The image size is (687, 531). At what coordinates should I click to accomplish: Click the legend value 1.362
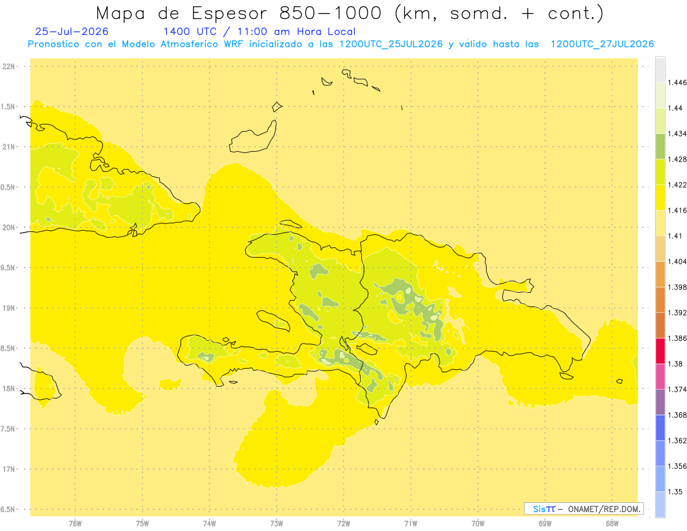(x=677, y=440)
